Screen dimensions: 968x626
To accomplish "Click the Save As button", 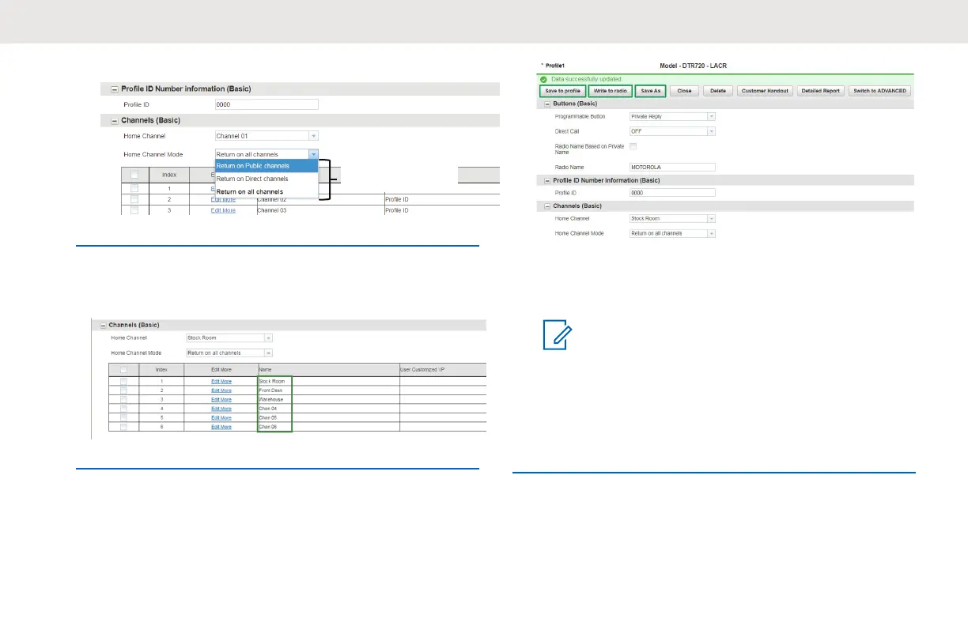I will 650,91.
